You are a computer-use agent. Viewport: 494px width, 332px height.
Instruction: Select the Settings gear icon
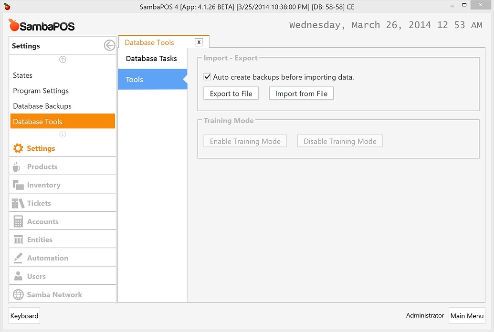17,148
